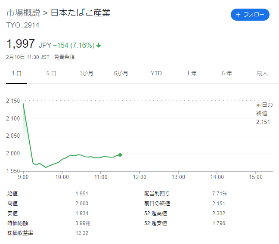The width and height of the screenshot is (279, 244).
Task: Click the 日本たばこ産業 title
Action: [81, 13]
